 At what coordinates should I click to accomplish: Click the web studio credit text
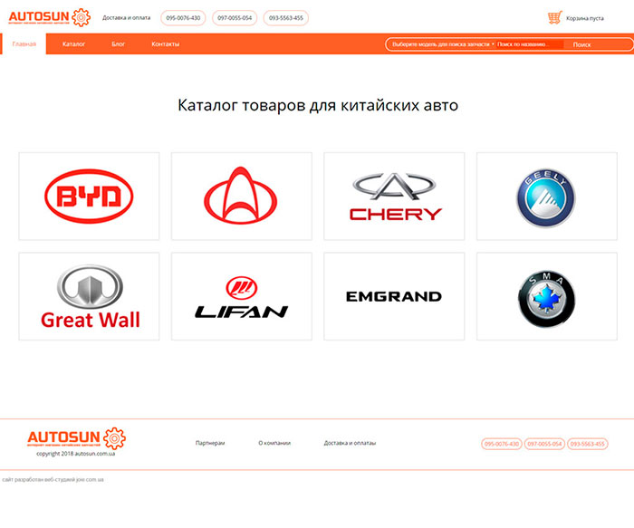[53, 480]
